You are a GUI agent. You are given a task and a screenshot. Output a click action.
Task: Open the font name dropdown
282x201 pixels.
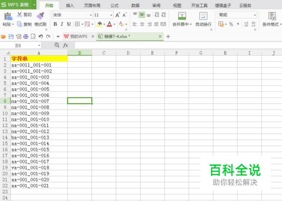91,15
